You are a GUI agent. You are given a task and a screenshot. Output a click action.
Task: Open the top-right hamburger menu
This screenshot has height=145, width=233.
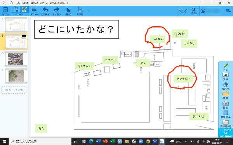point(228,11)
